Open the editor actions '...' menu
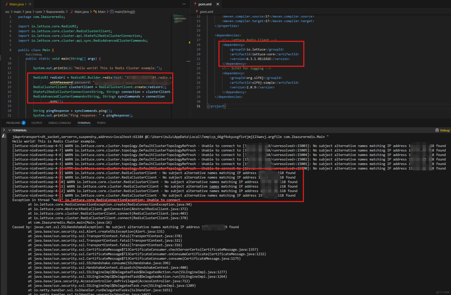 [184, 4]
